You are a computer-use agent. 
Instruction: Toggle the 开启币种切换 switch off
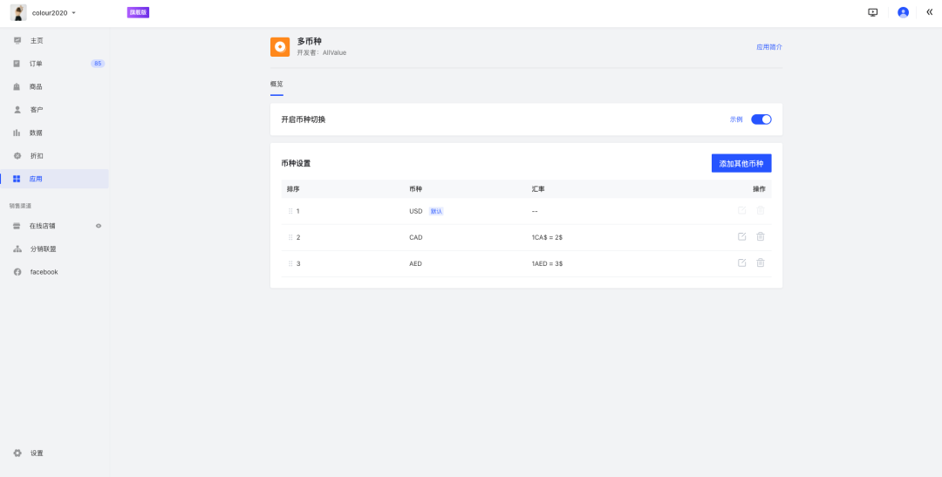click(761, 119)
